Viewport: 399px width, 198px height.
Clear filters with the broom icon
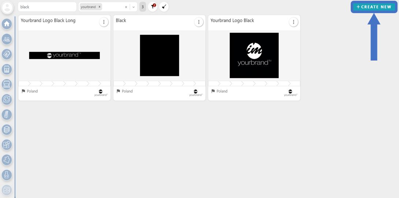point(164,7)
